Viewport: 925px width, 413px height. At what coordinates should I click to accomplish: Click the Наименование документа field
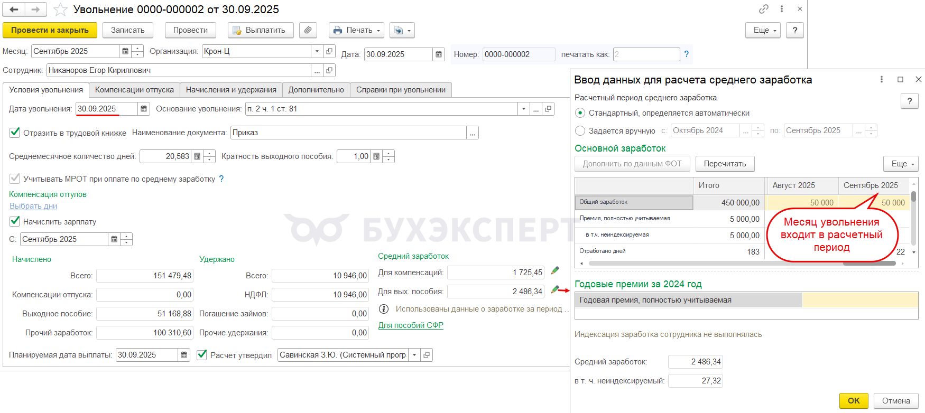(x=349, y=133)
